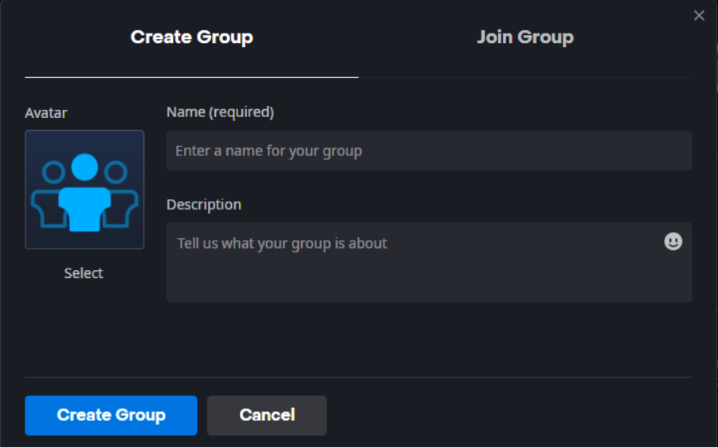The height and width of the screenshot is (447, 718).
Task: Open the emoji picker in Description
Action: (673, 241)
